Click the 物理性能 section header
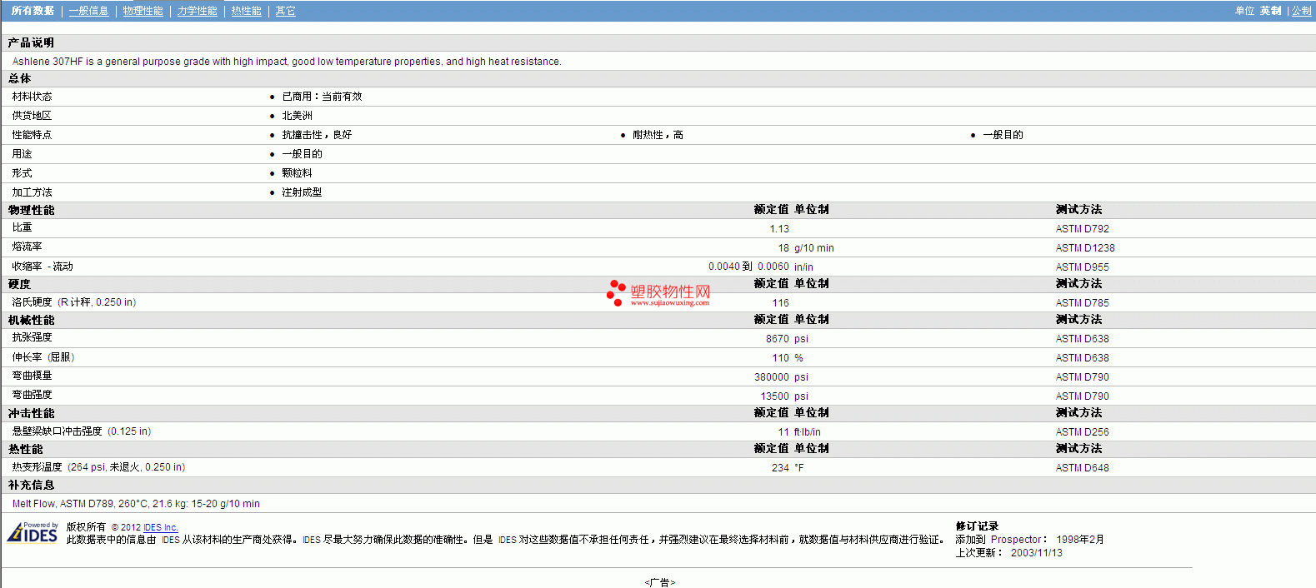 31,210
